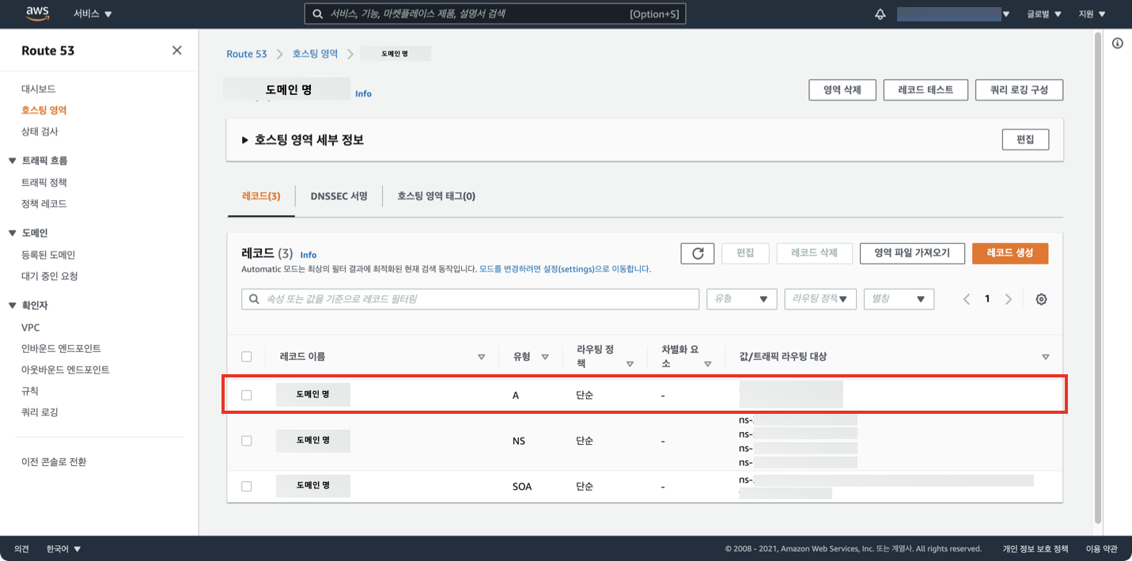Viewport: 1132px width, 561px height.
Task: Click Info link next to 레코드 (3)
Action: coord(309,255)
